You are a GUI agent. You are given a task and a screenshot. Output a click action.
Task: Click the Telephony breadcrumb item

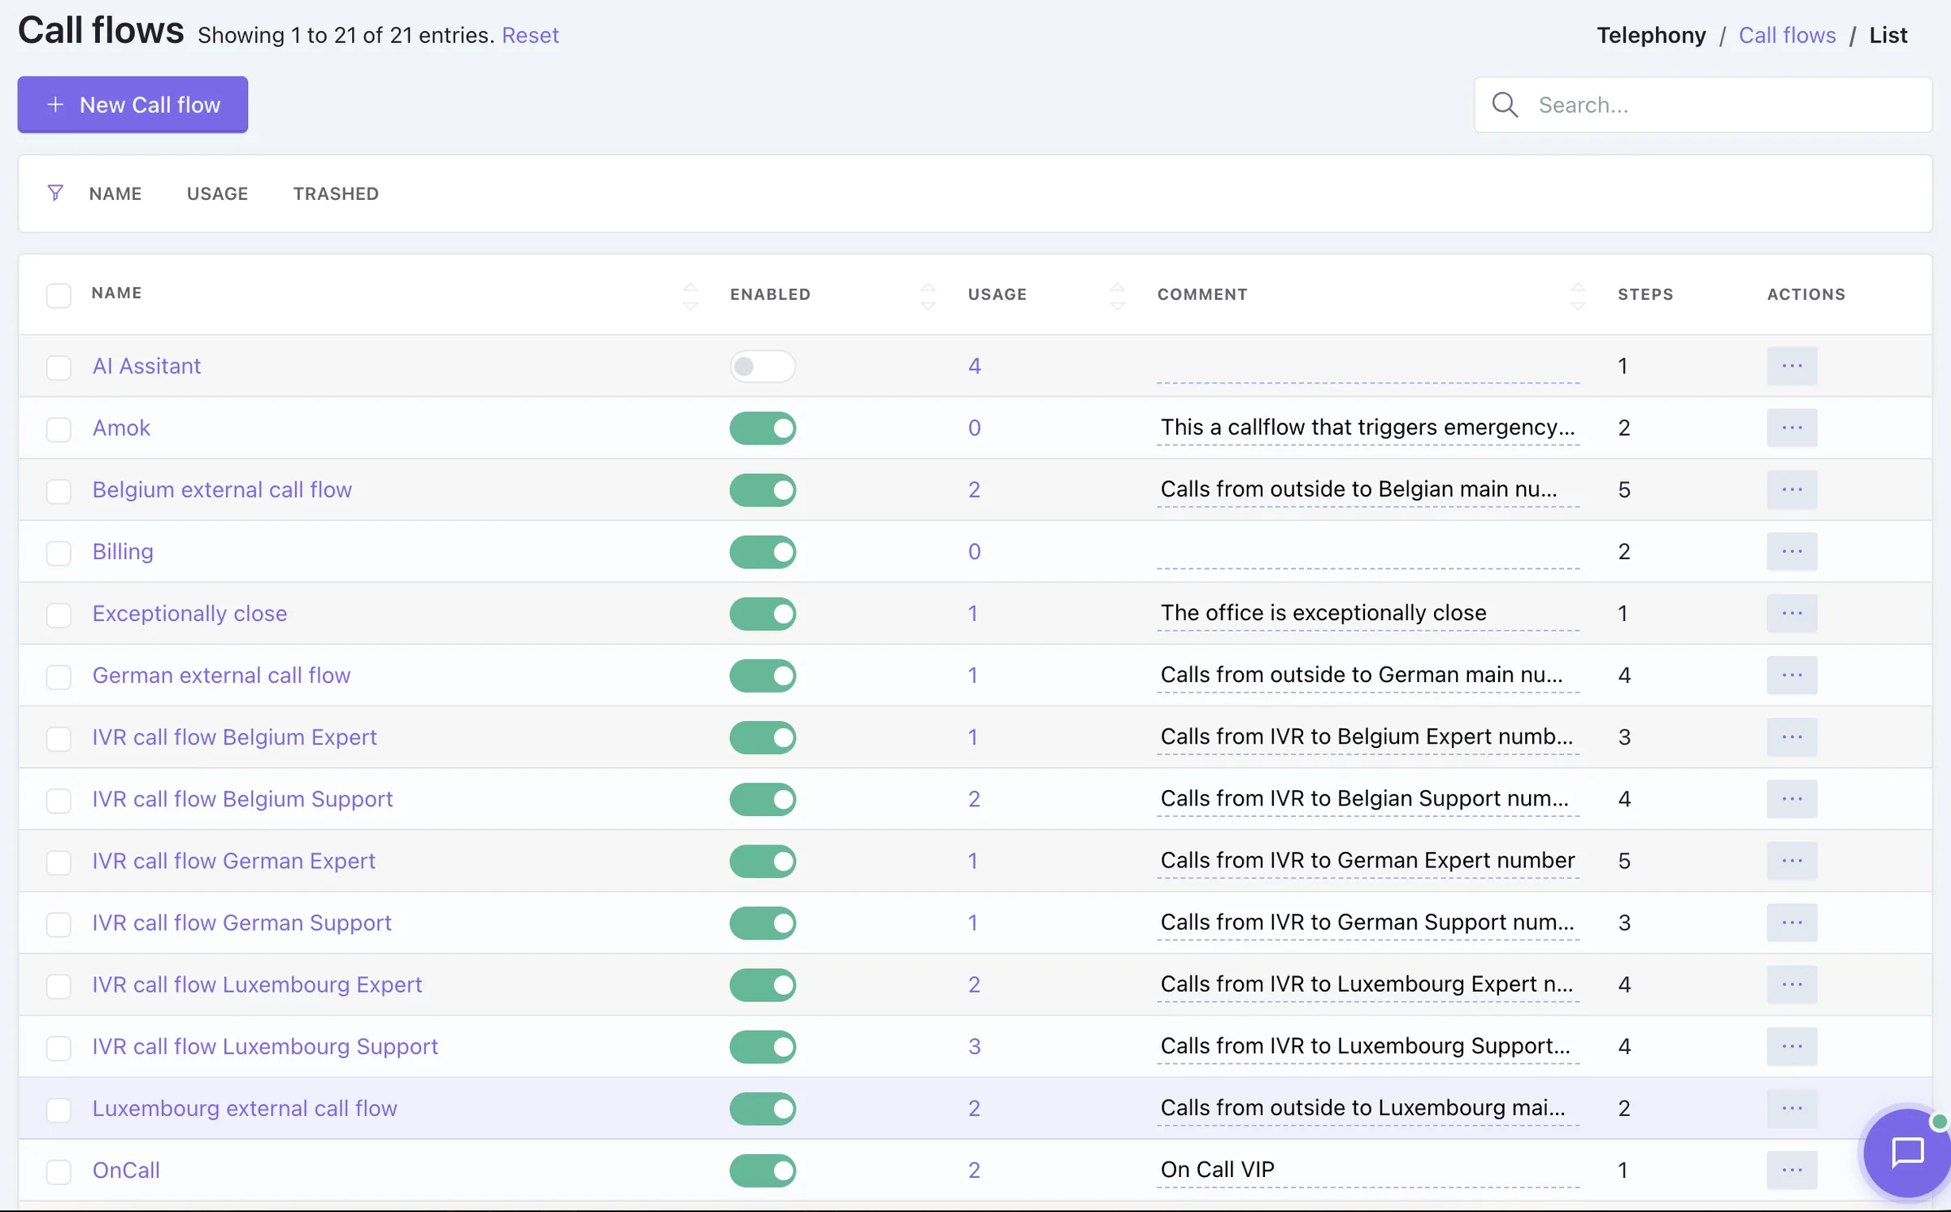1651,35
